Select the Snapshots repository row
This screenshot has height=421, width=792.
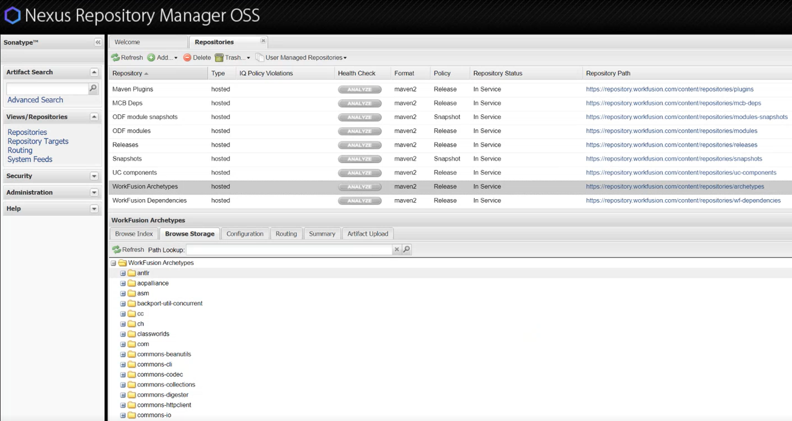pos(450,159)
